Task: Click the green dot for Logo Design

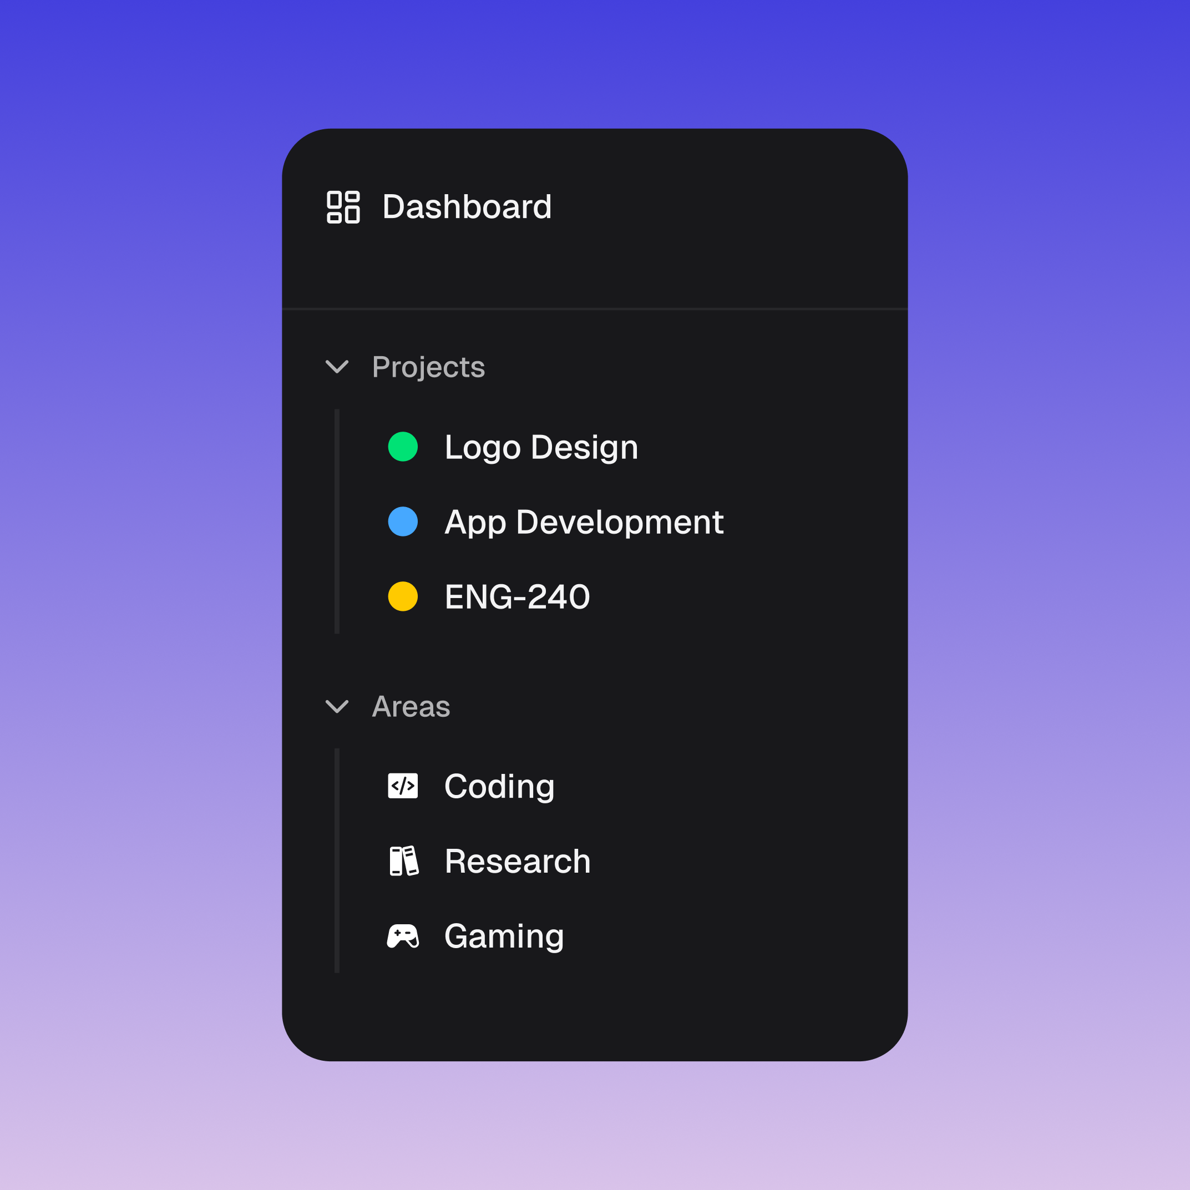Action: pos(403,448)
